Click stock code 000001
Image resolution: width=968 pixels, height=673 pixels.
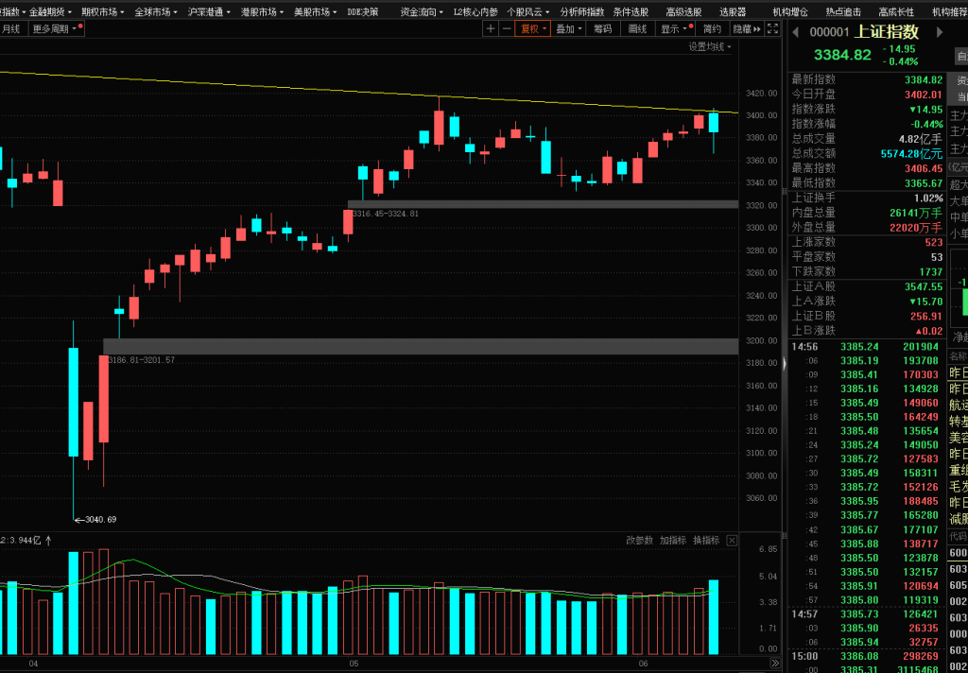point(829,33)
